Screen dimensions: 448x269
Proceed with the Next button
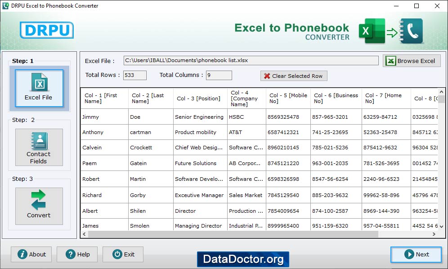tap(416, 254)
